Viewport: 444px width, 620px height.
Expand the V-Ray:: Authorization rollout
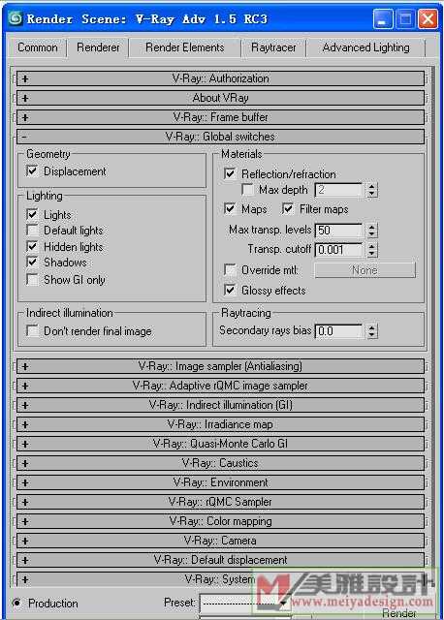pos(220,78)
